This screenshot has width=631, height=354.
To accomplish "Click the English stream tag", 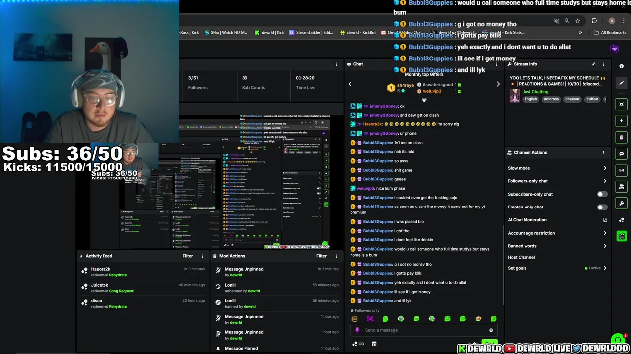I will [x=530, y=99].
